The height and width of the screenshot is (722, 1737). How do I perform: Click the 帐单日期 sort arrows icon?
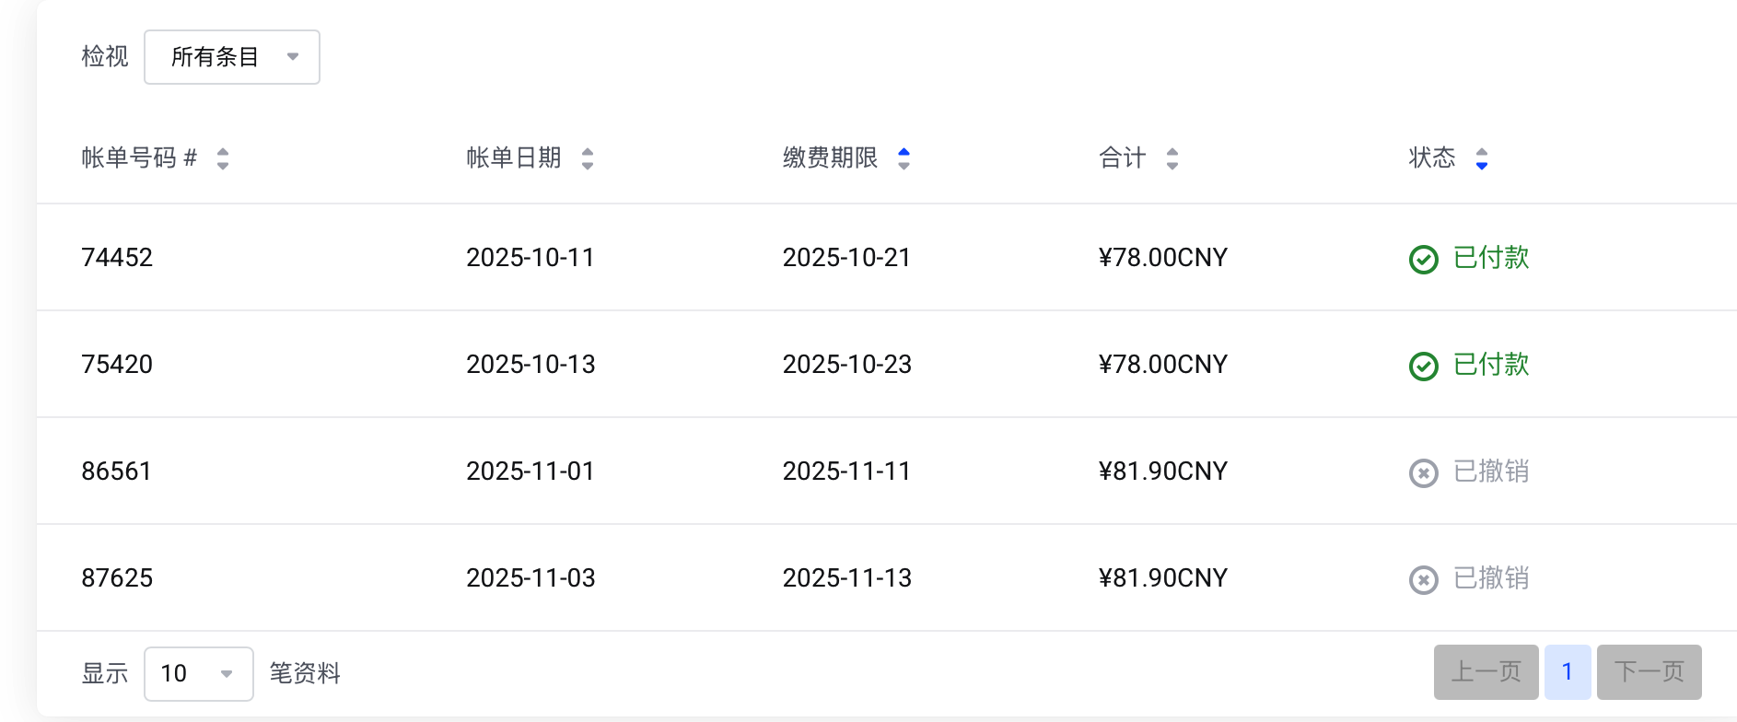coord(588,158)
